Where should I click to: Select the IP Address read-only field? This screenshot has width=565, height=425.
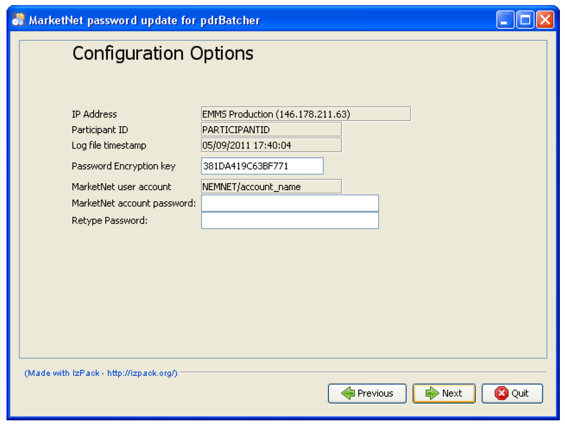(306, 114)
